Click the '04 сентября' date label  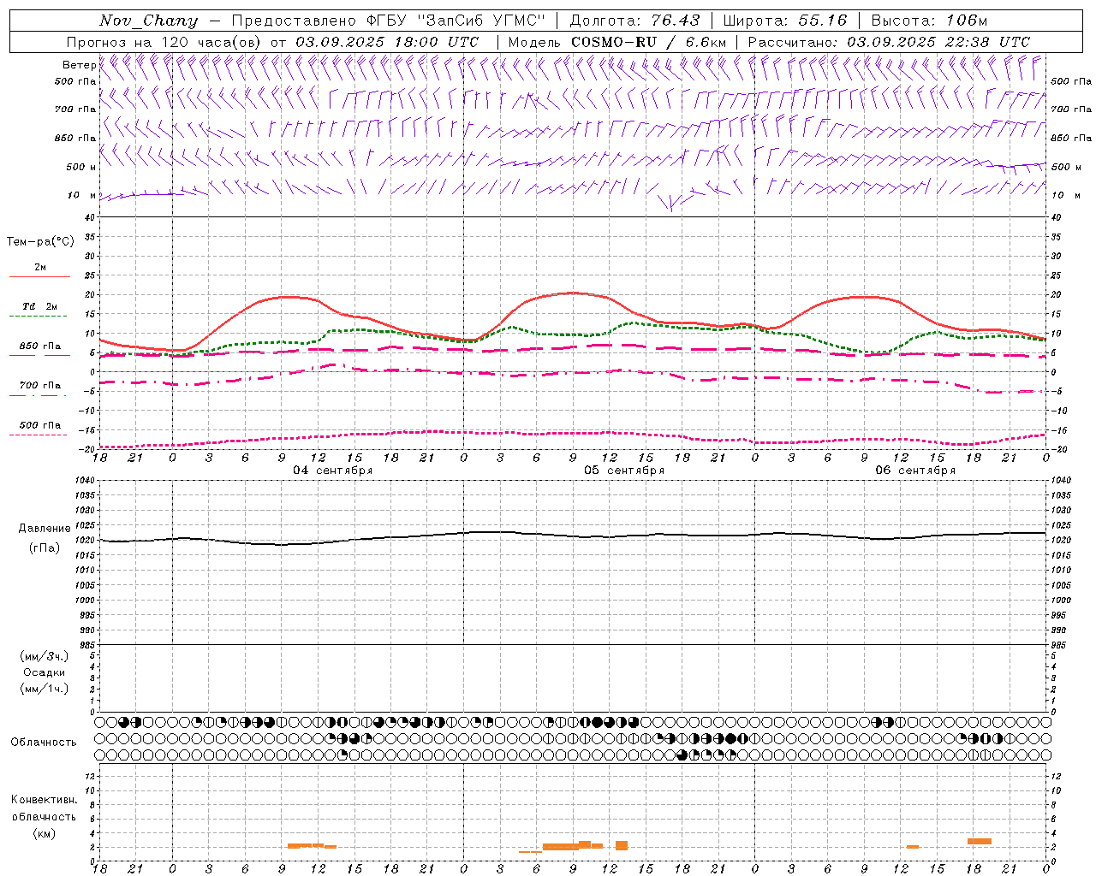(333, 471)
